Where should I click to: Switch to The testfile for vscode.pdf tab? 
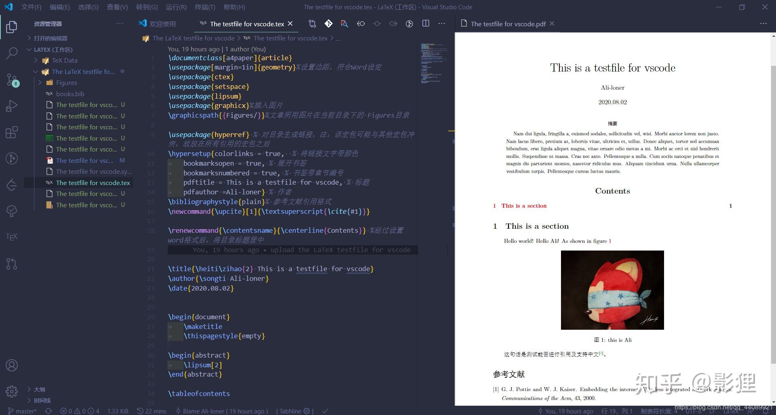coord(507,23)
